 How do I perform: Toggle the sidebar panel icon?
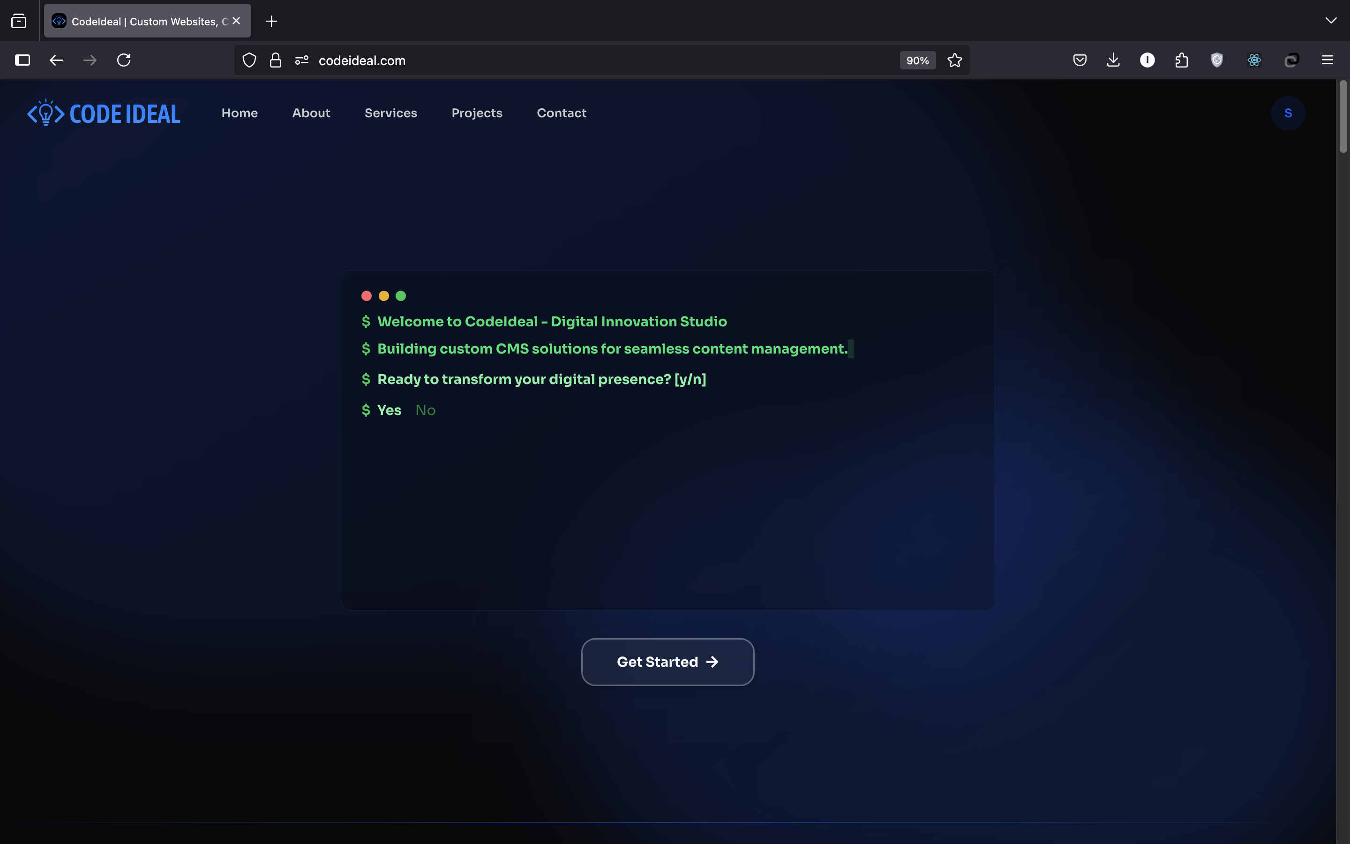(22, 60)
